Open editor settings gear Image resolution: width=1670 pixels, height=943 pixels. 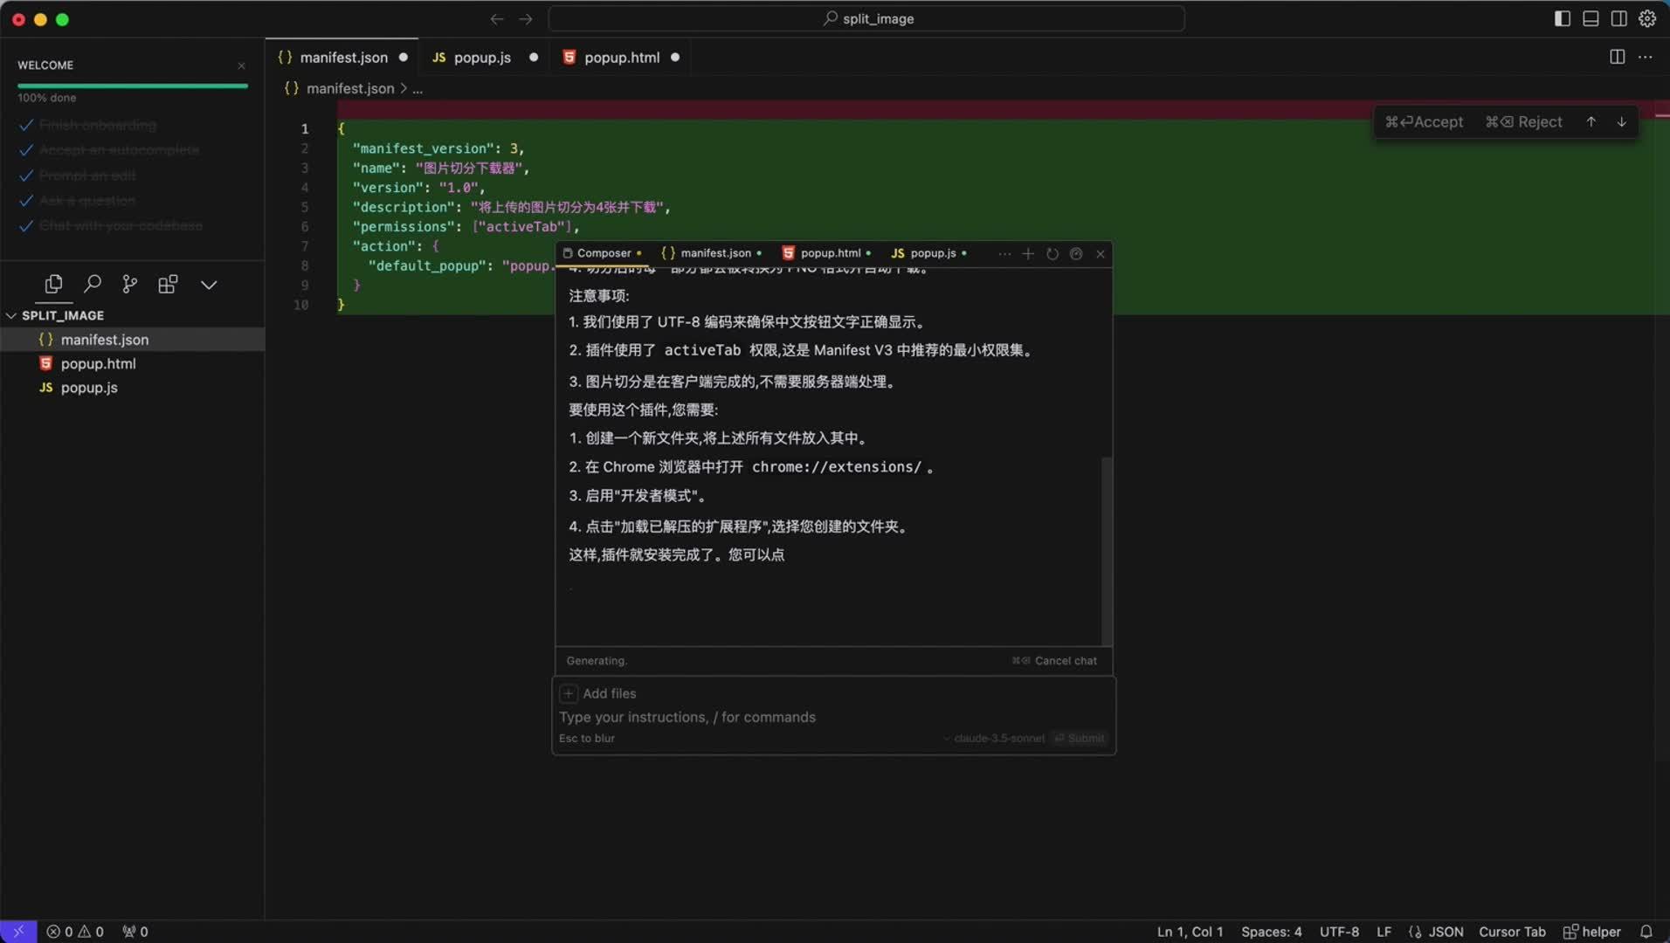pos(1647,17)
